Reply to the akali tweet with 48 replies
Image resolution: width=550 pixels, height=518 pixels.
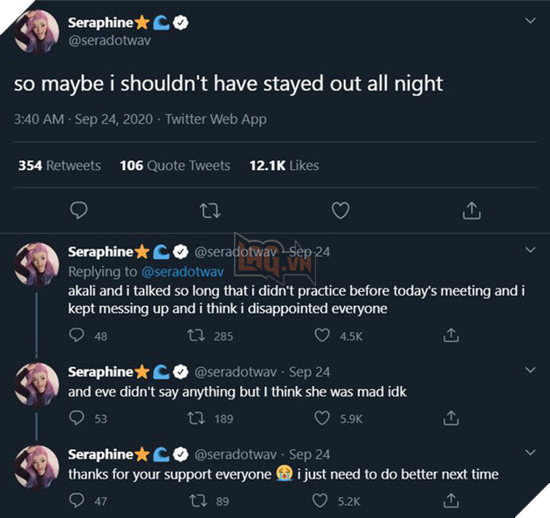77,335
